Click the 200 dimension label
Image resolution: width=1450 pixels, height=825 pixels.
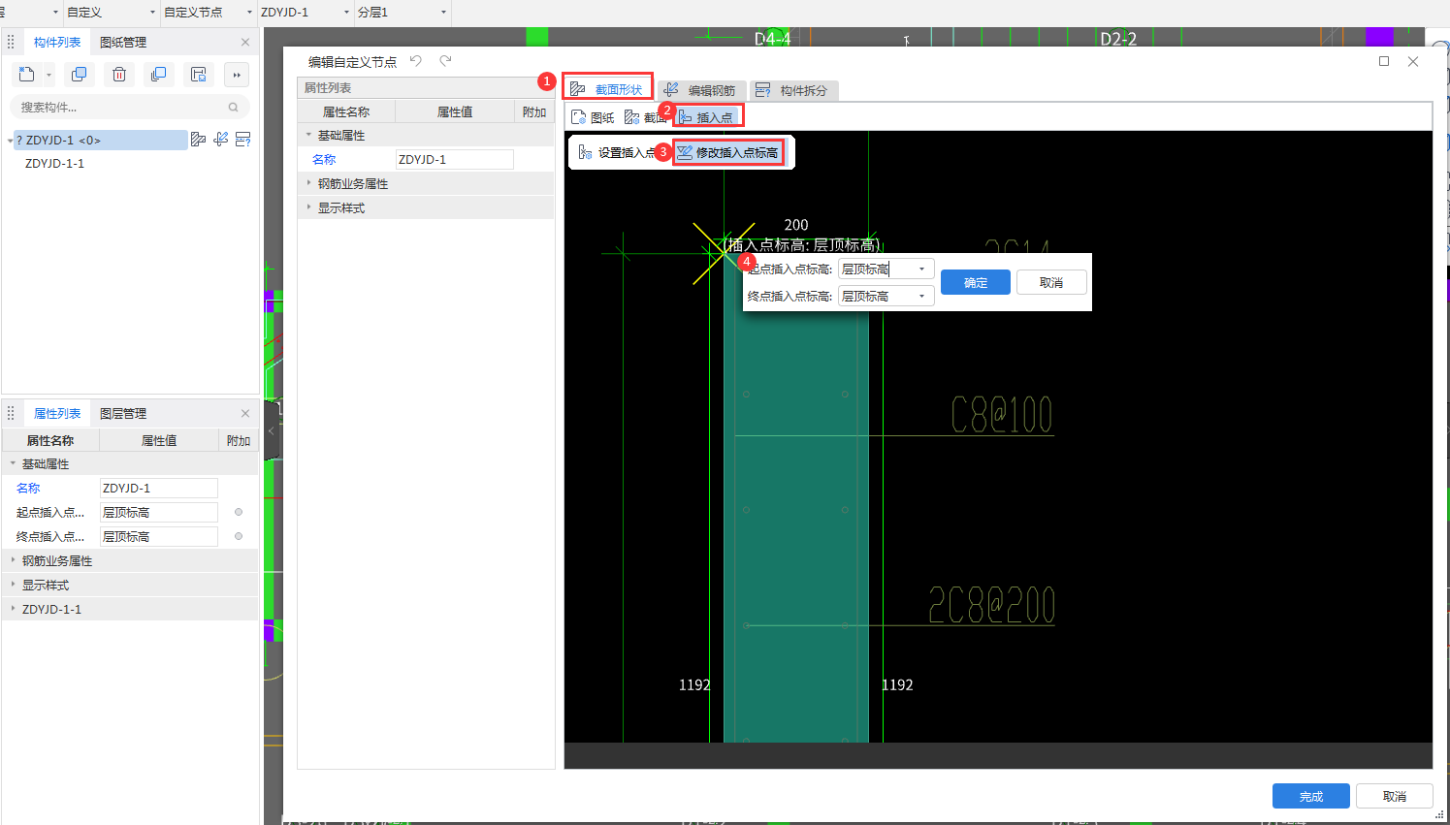pyautogui.click(x=796, y=225)
